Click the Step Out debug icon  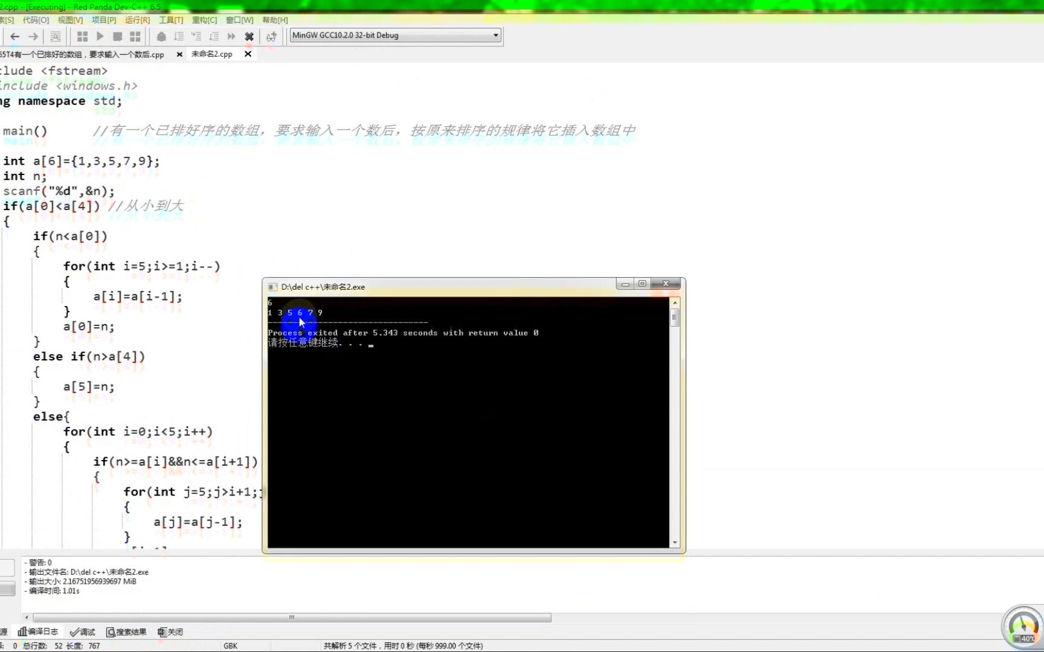click(x=214, y=36)
